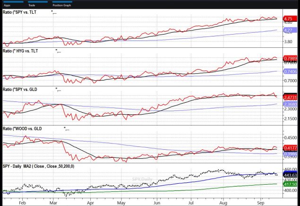Click the blue 2.3680 value label
Viewport: 300px width, 206px height.
point(290,104)
